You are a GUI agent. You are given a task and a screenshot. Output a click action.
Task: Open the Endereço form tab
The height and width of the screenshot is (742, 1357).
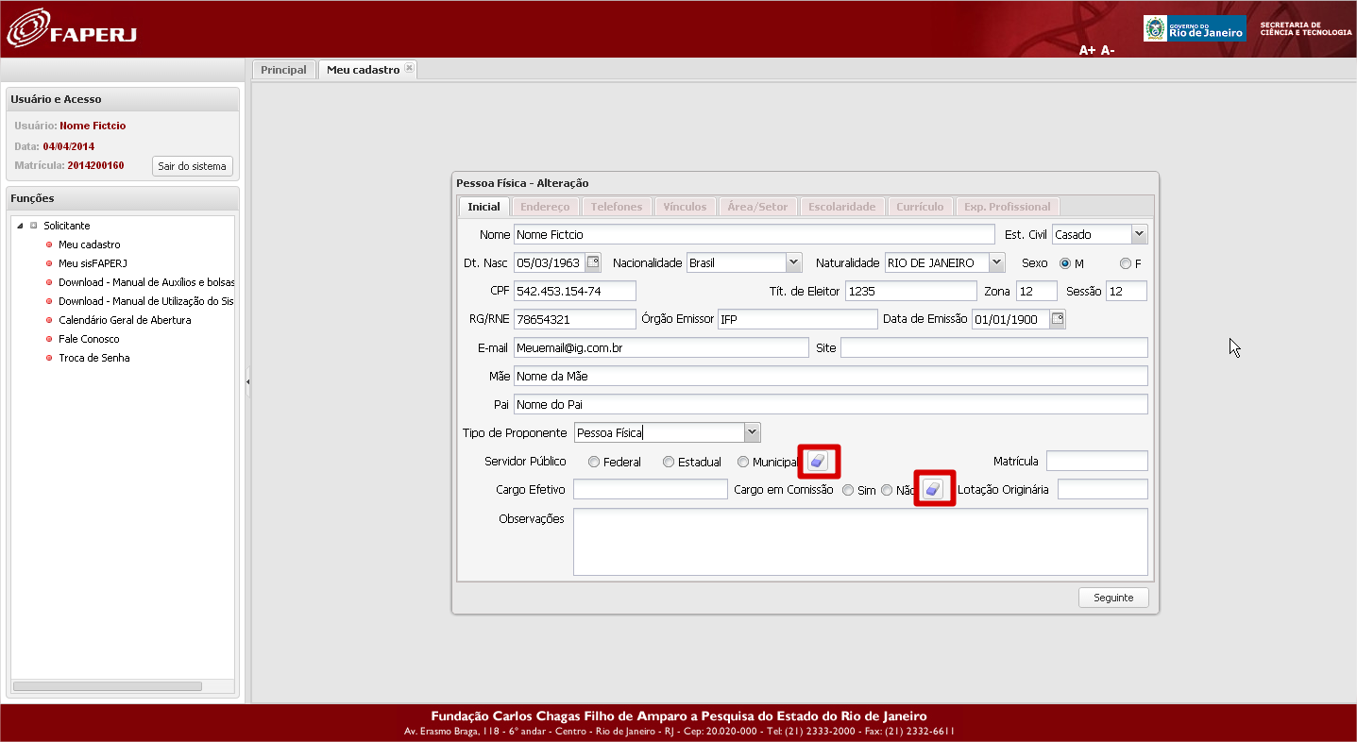coord(545,207)
